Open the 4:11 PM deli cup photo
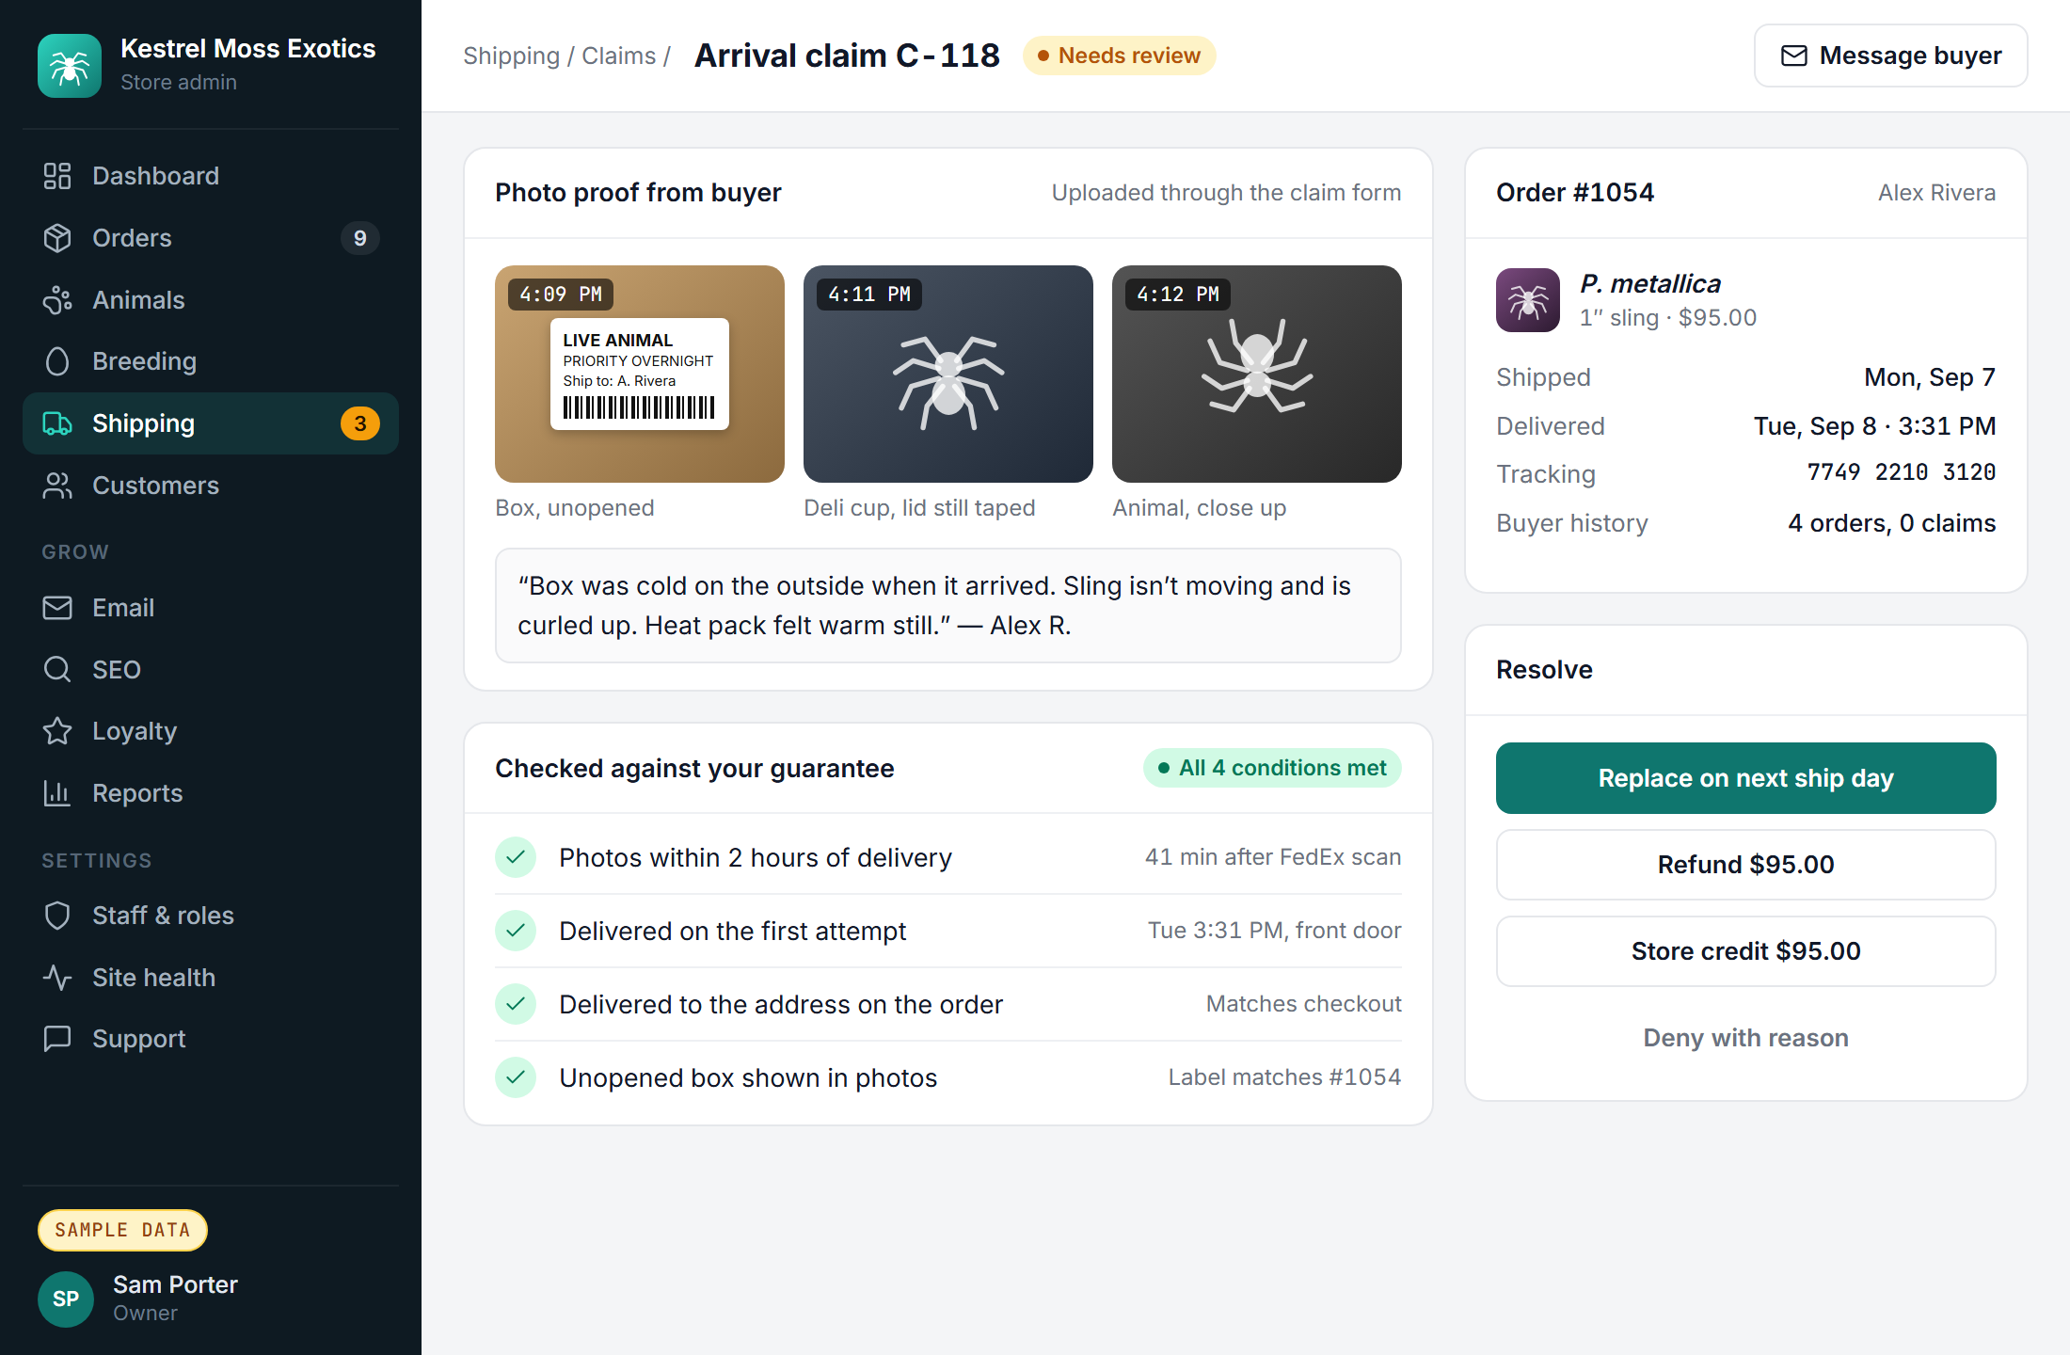This screenshot has height=1355, width=2070. [x=948, y=374]
